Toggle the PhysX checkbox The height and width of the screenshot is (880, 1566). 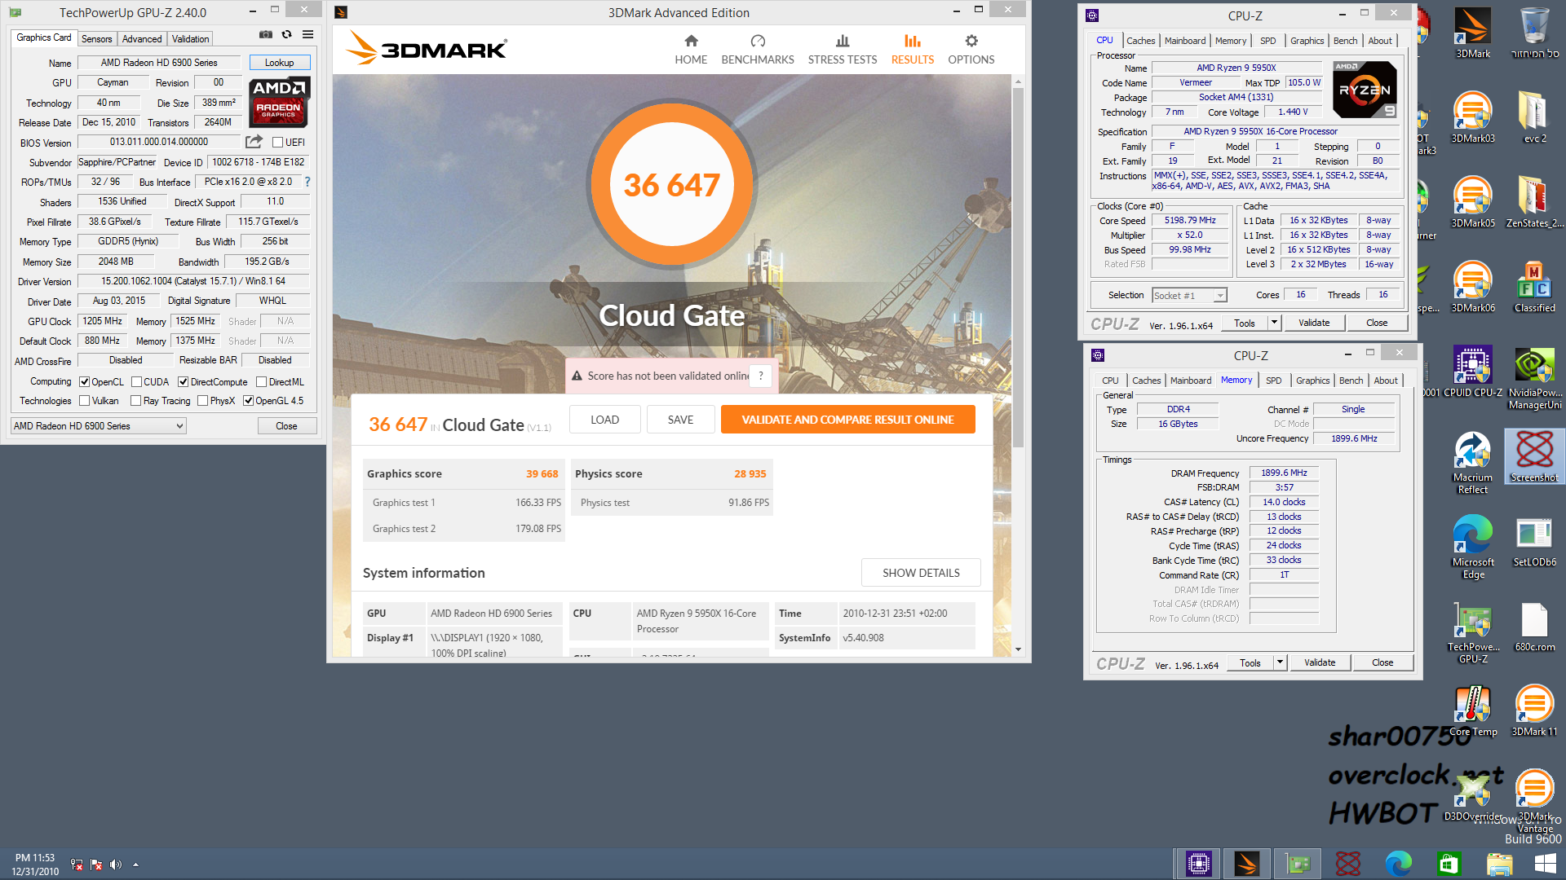(202, 401)
